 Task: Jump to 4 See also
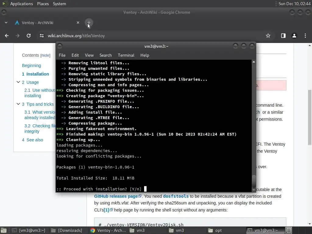(32, 140)
